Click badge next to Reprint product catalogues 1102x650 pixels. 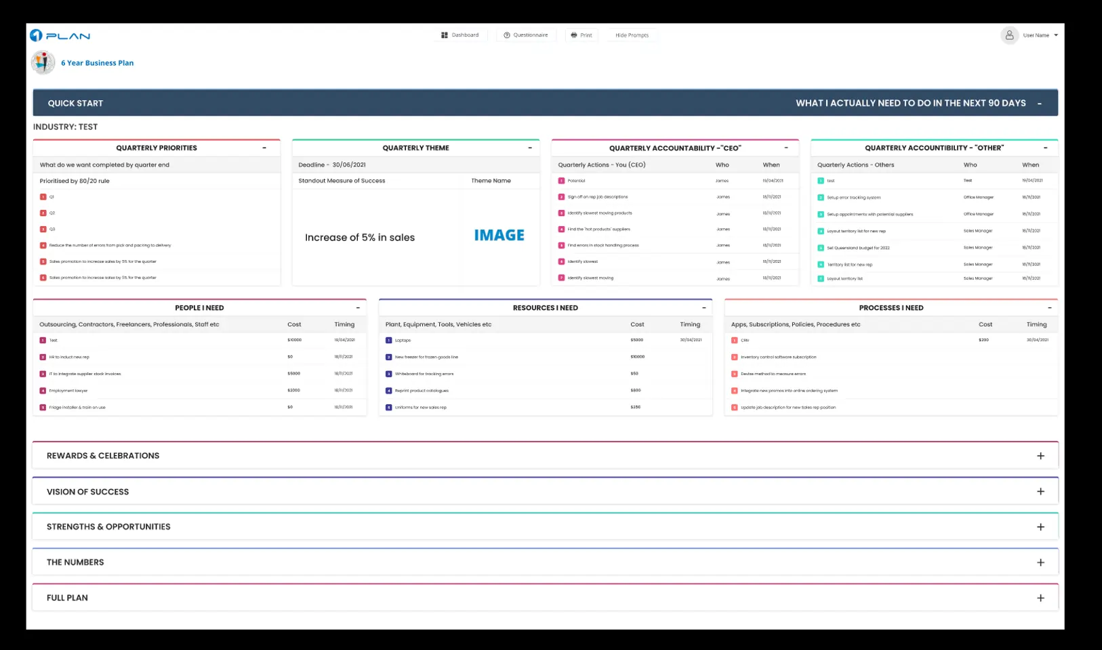[389, 391]
